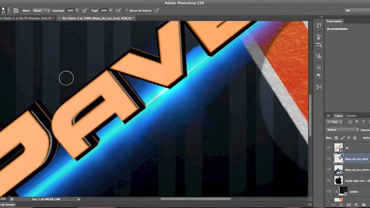This screenshot has height=208, width=370.
Task: Click the Rayo_de_Luz_Azul layer name
Action: tap(356, 159)
